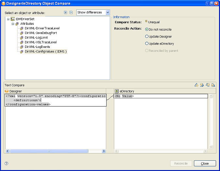Maximize the Object Compare dialog

coord(212,3)
